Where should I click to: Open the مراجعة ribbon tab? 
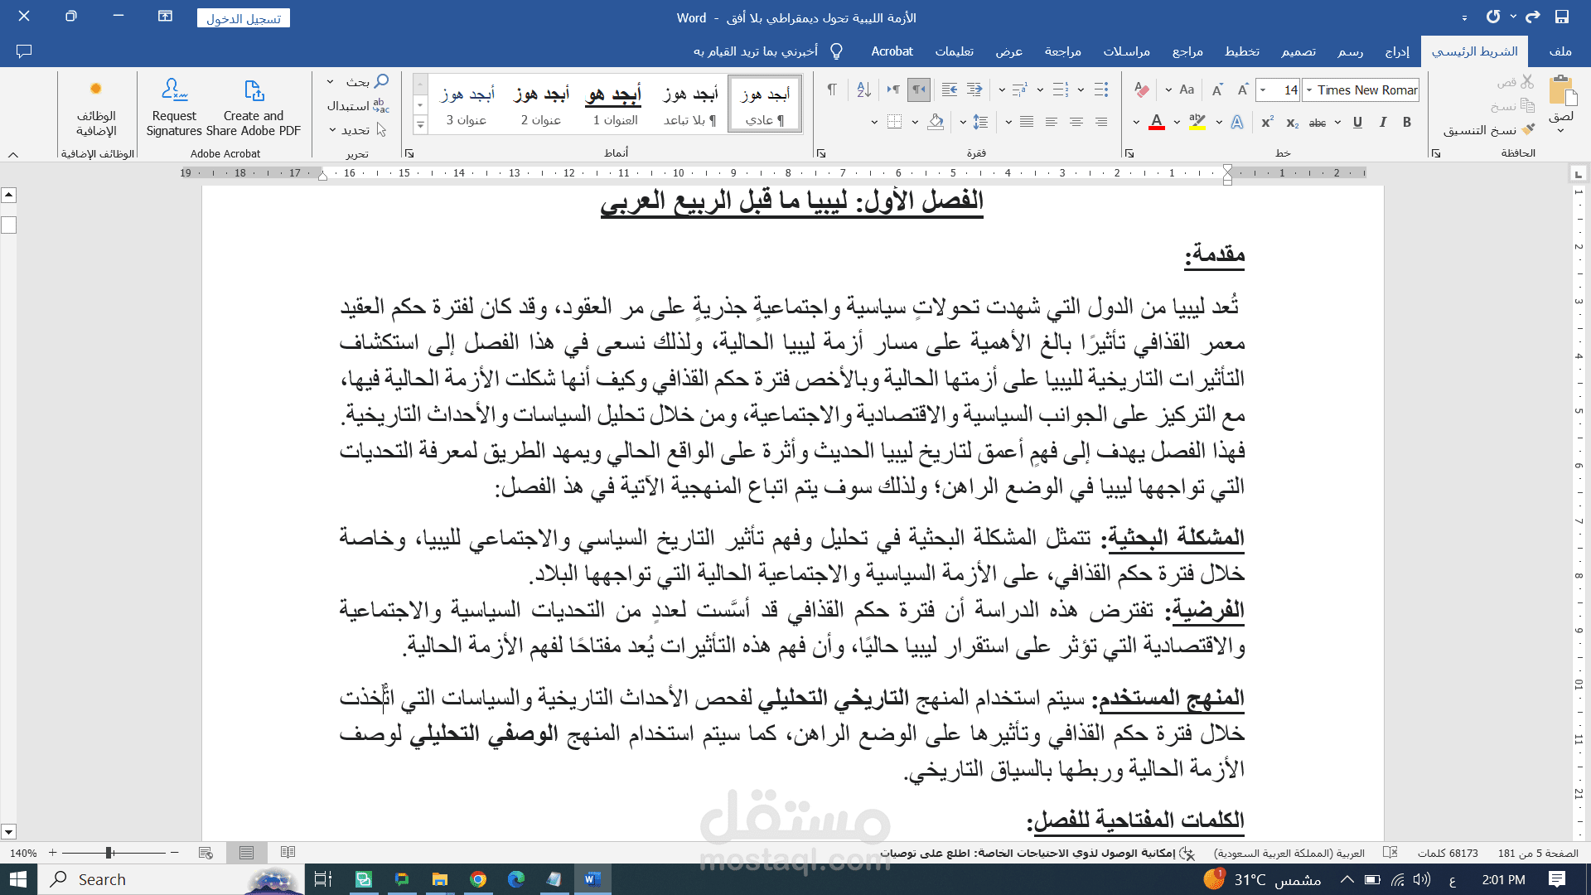coord(1062,51)
